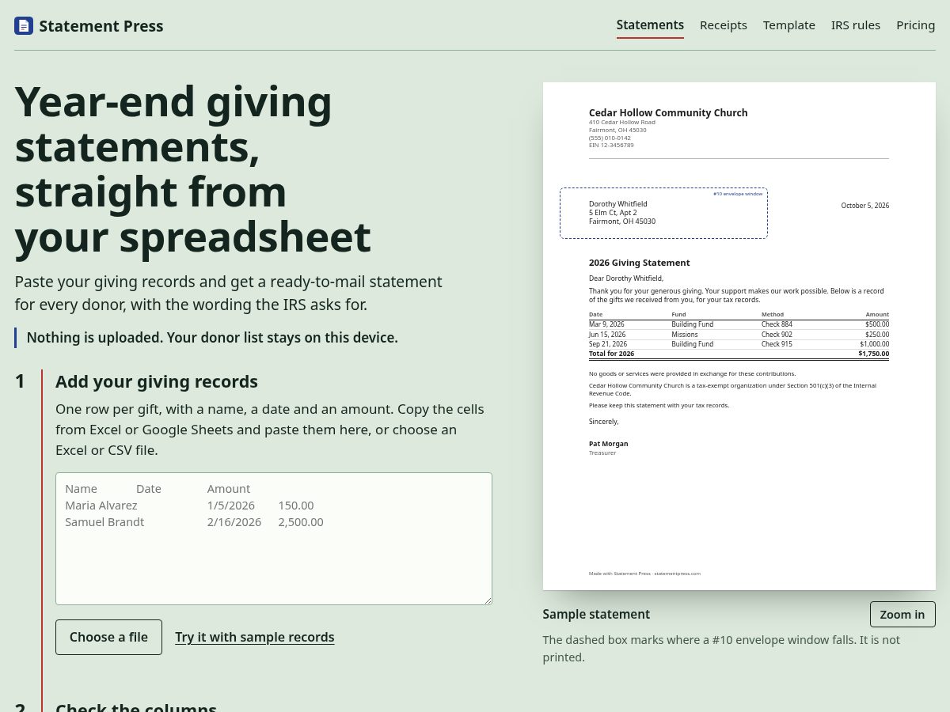The image size is (950, 712).
Task: Click the 'Sample statement' caption
Action: pos(596,614)
